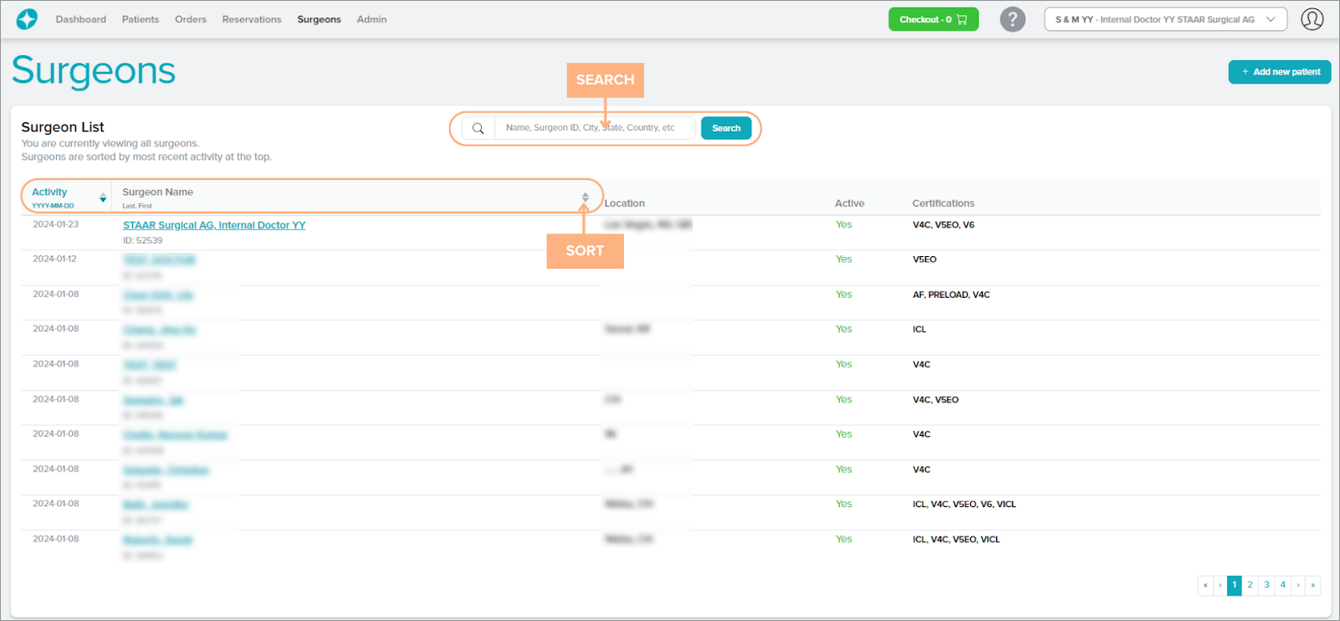The image size is (1340, 621).
Task: Open the Dashboard menu item
Action: [81, 19]
